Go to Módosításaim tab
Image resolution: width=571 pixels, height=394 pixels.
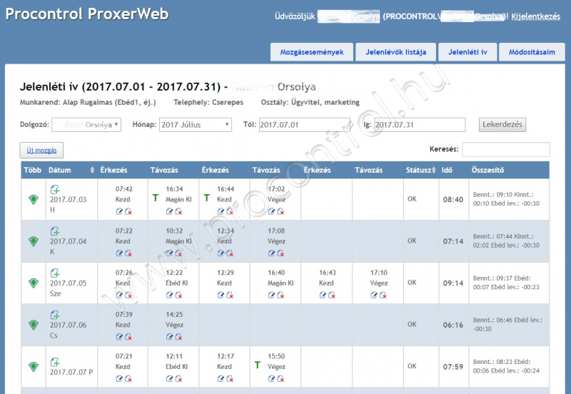(x=532, y=52)
